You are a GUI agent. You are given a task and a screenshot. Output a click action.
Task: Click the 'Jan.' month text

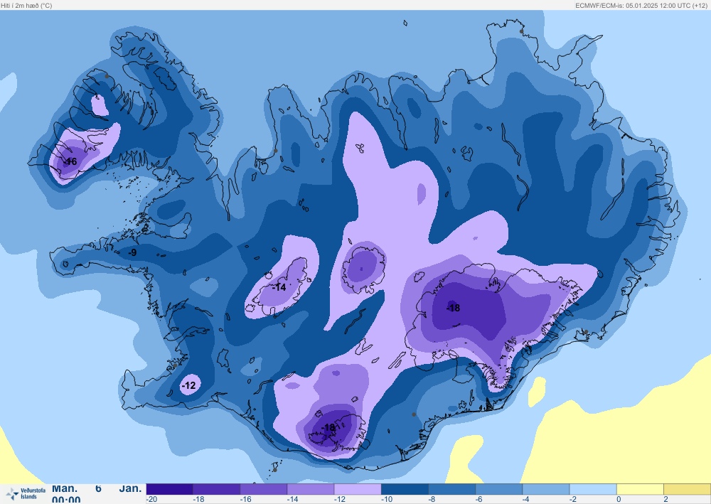pyautogui.click(x=131, y=488)
